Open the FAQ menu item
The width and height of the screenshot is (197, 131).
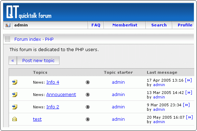point(96,25)
